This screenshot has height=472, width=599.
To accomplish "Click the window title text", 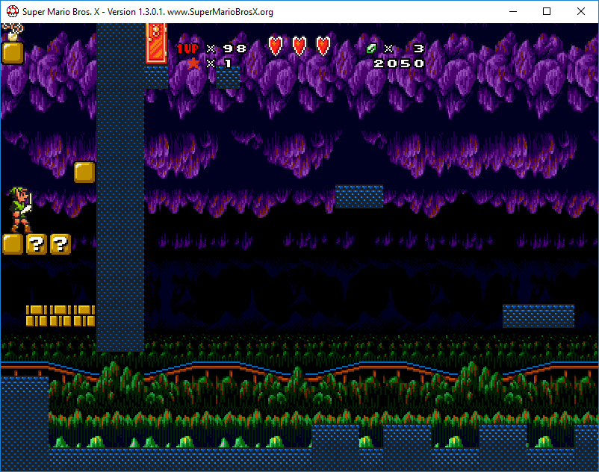I will pyautogui.click(x=148, y=12).
